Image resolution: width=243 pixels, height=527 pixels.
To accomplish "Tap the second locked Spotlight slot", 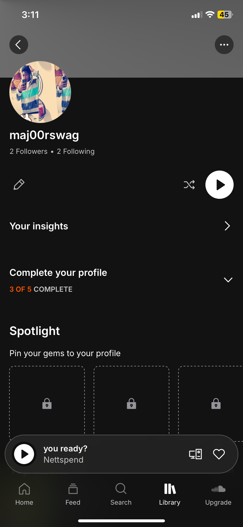I will (x=131, y=403).
